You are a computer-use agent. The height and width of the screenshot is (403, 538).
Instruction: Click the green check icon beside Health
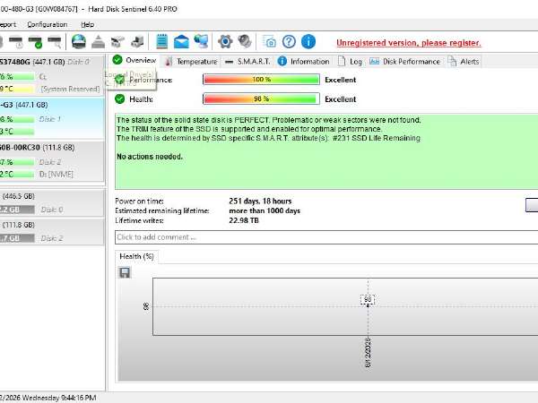tap(120, 99)
